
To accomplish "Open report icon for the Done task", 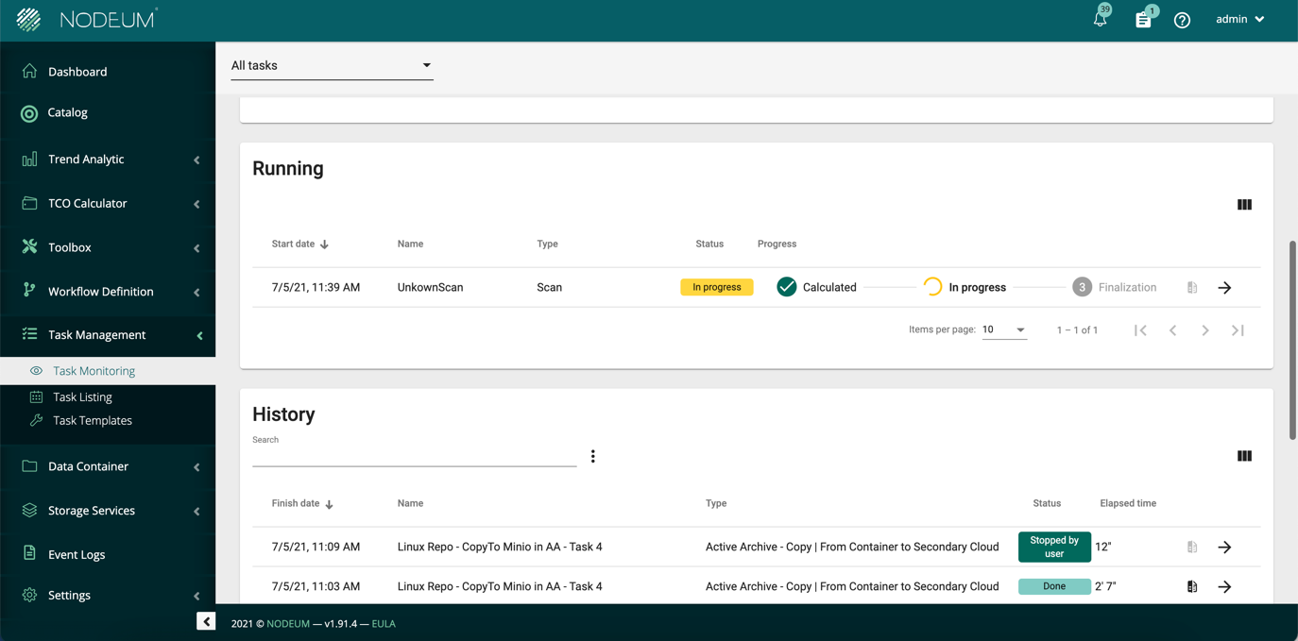I will (1192, 587).
